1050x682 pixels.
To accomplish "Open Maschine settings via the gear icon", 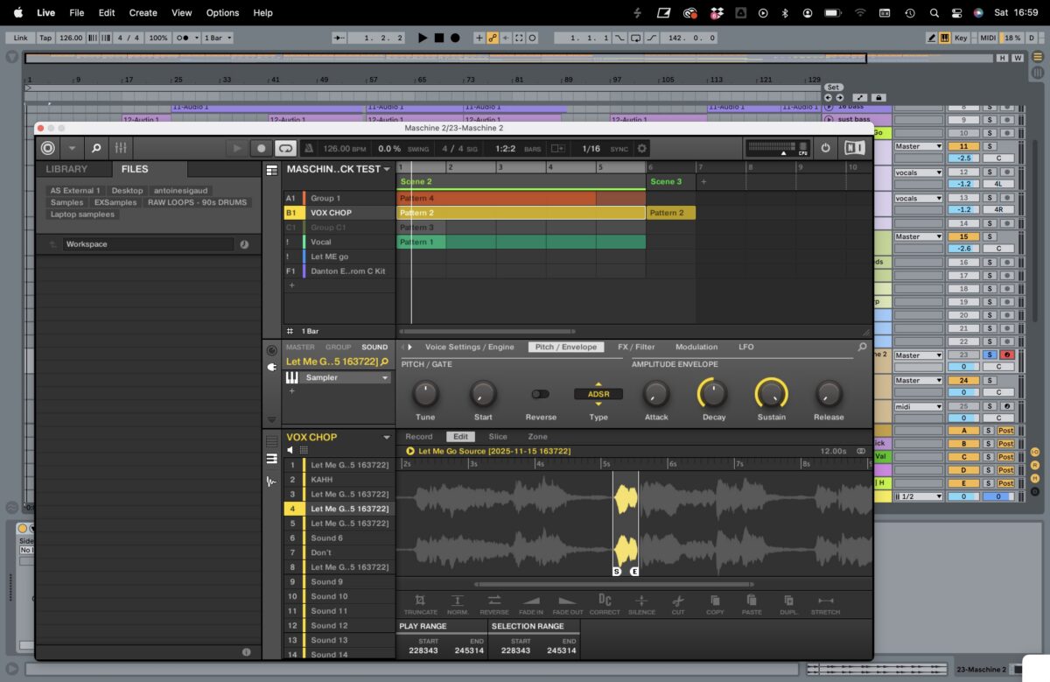I will [x=641, y=148].
